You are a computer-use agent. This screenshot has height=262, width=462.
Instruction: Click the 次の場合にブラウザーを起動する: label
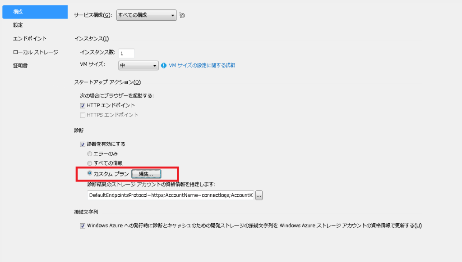click(x=117, y=95)
